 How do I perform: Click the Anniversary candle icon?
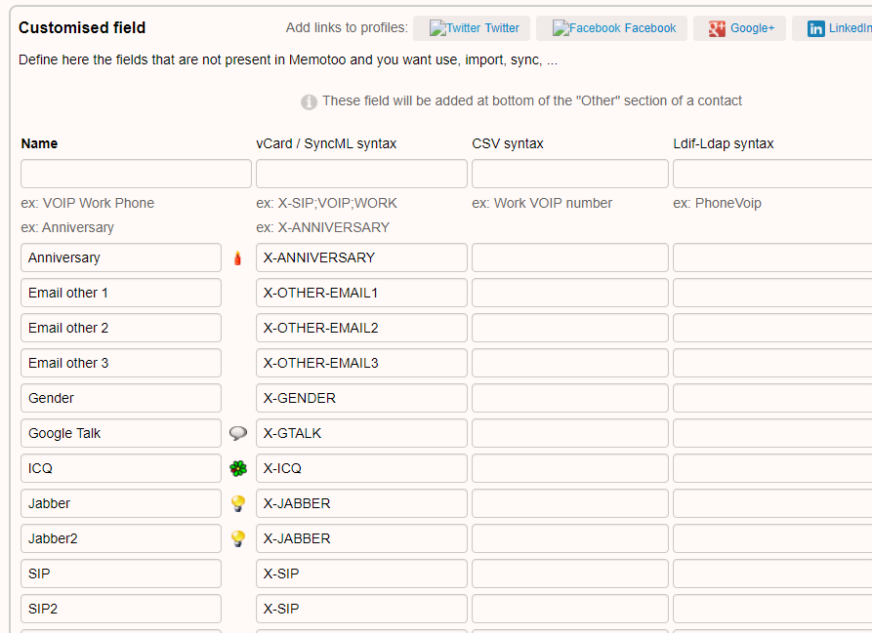point(237,258)
